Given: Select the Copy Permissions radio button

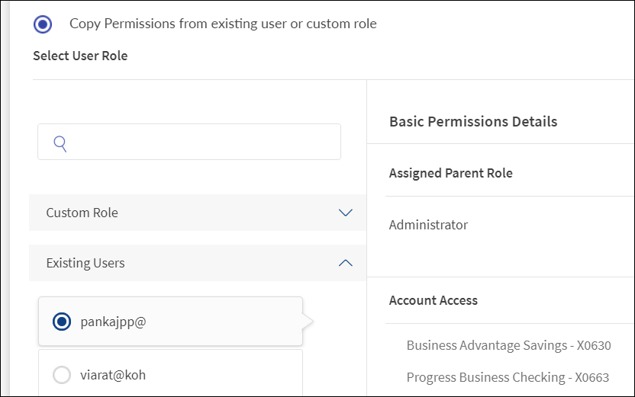Looking at the screenshot, I should tap(44, 24).
